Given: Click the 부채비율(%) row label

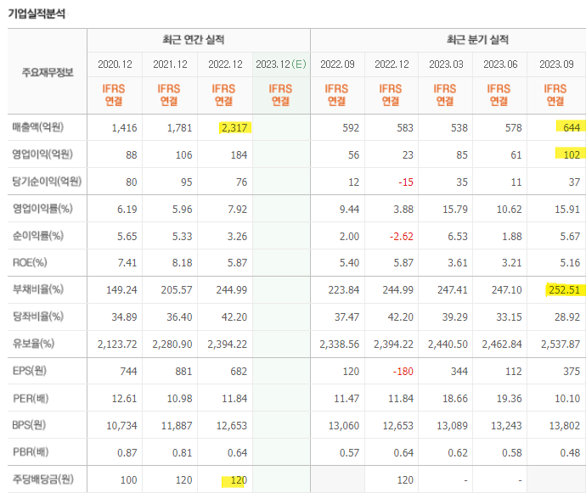Looking at the screenshot, I should pos(37,289).
